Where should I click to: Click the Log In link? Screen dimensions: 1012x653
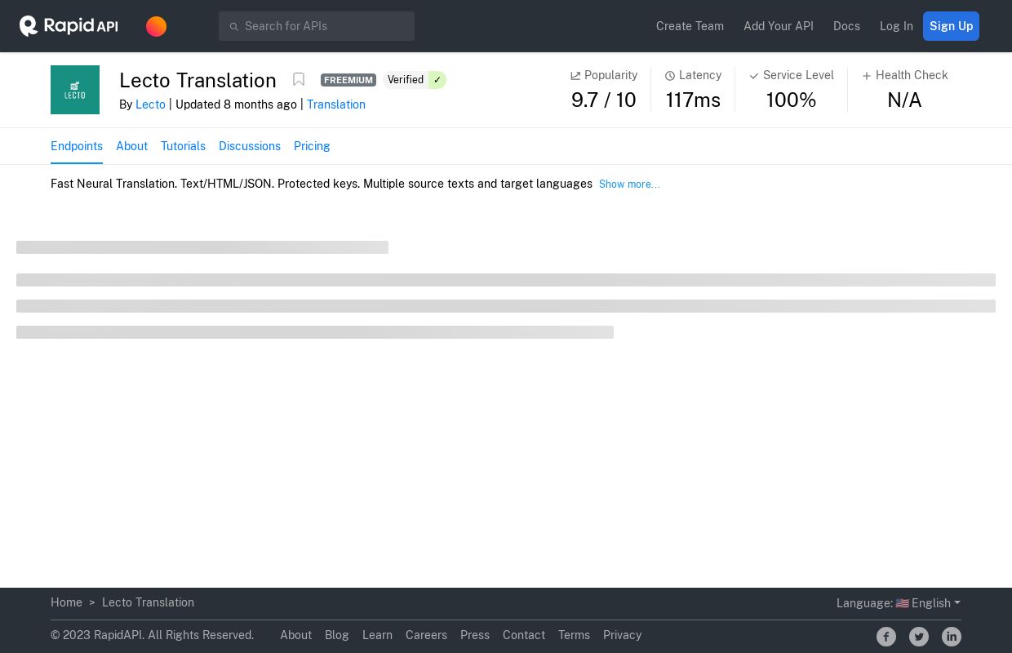tap(896, 26)
